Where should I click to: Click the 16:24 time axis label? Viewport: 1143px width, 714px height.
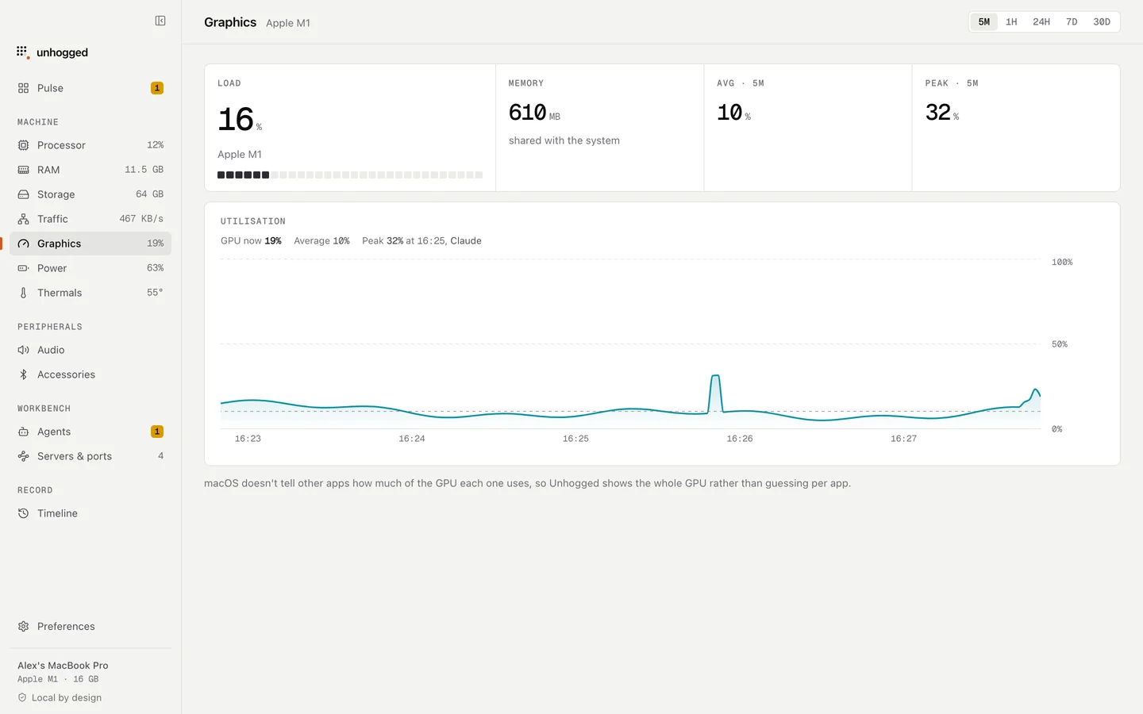(x=412, y=439)
